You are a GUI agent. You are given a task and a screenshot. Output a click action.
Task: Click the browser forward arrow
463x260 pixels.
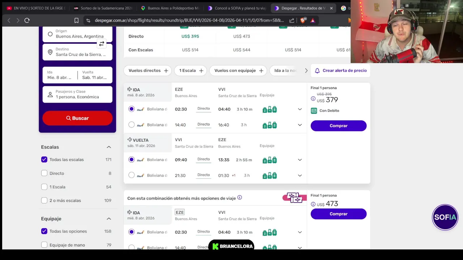[x=18, y=21]
